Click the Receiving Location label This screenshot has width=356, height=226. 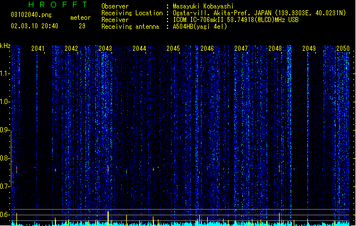(132, 13)
